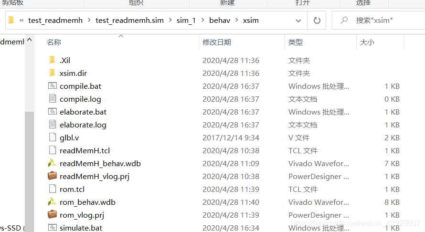Click the navigation pane vertical scrollbar
This screenshot has height=232, width=425.
click(29, 171)
